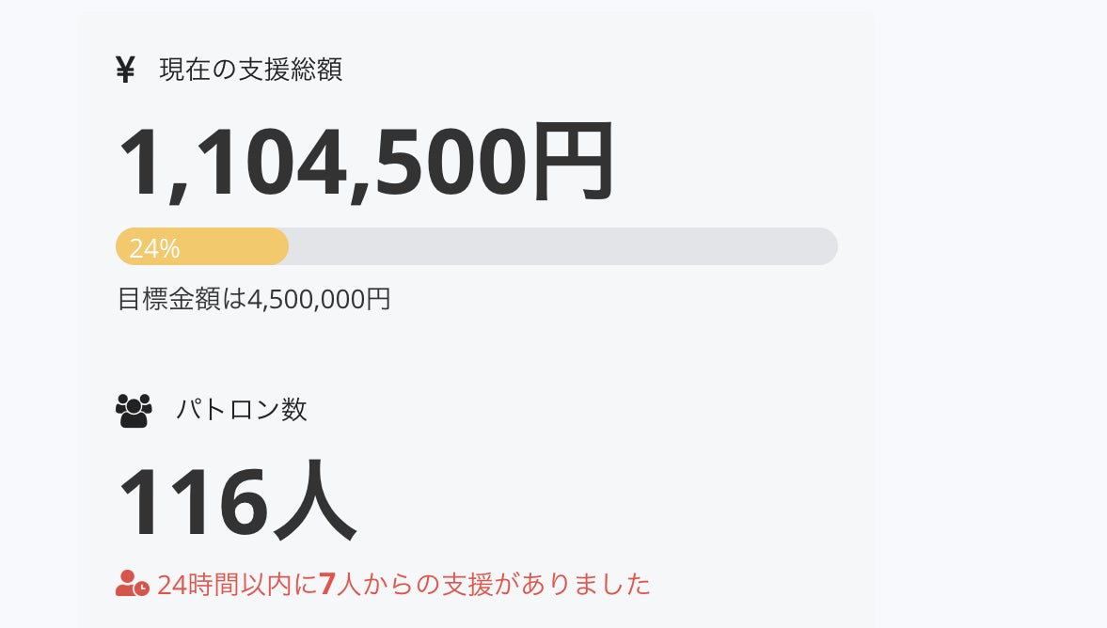Click the red user-clock icon
Image resolution: width=1107 pixels, height=628 pixels.
tap(132, 584)
